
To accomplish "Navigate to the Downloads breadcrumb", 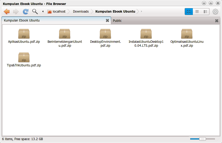I will tap(81, 12).
